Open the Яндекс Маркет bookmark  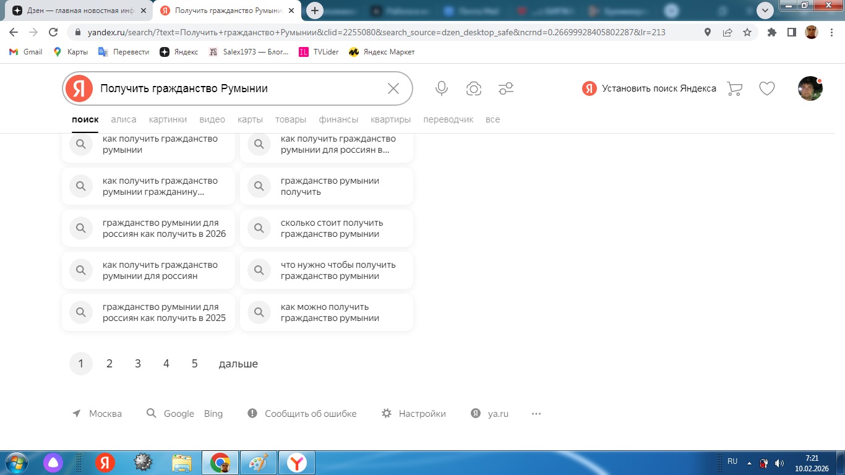tap(381, 52)
